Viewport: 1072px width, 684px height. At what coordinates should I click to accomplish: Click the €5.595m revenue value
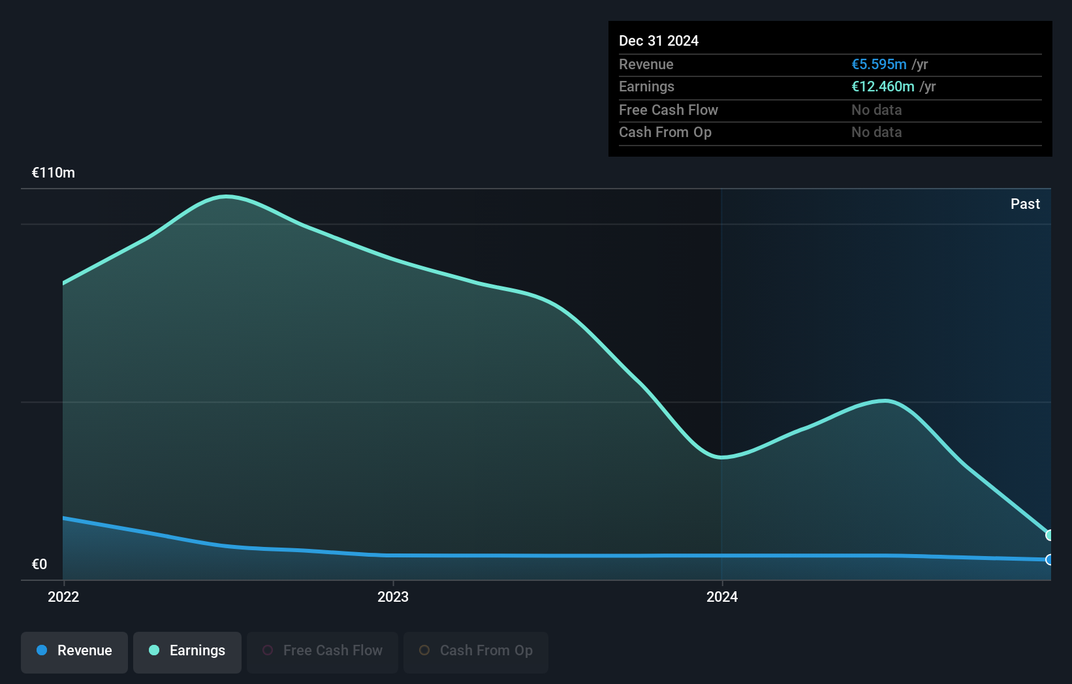click(879, 64)
